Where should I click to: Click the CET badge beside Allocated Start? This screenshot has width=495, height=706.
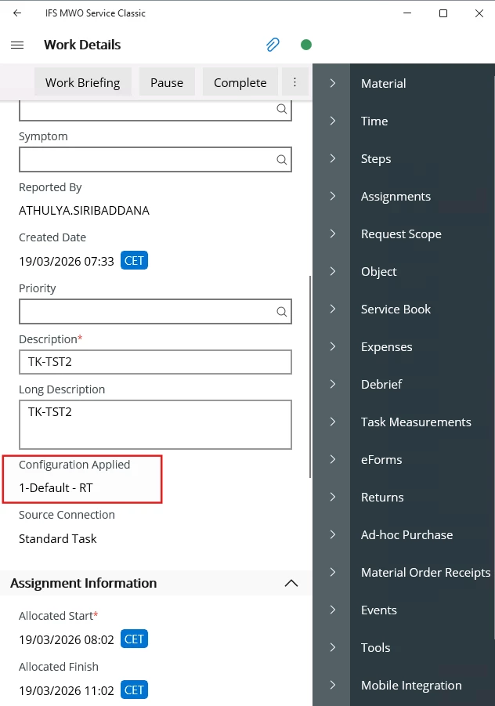[x=134, y=639]
